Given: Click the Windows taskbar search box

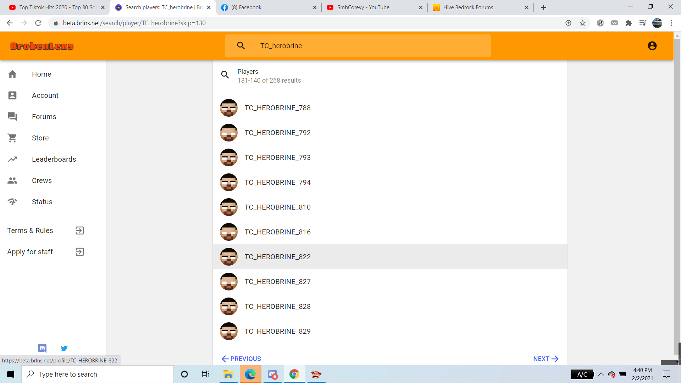Looking at the screenshot, I should (x=98, y=374).
